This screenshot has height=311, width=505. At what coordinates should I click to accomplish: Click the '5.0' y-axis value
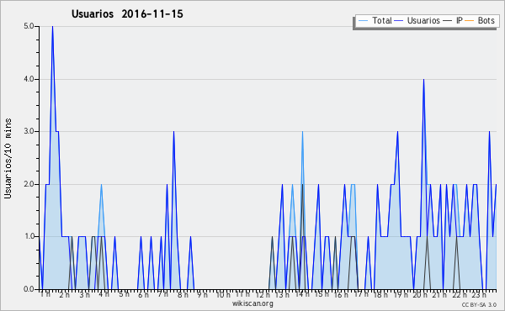pos(29,26)
